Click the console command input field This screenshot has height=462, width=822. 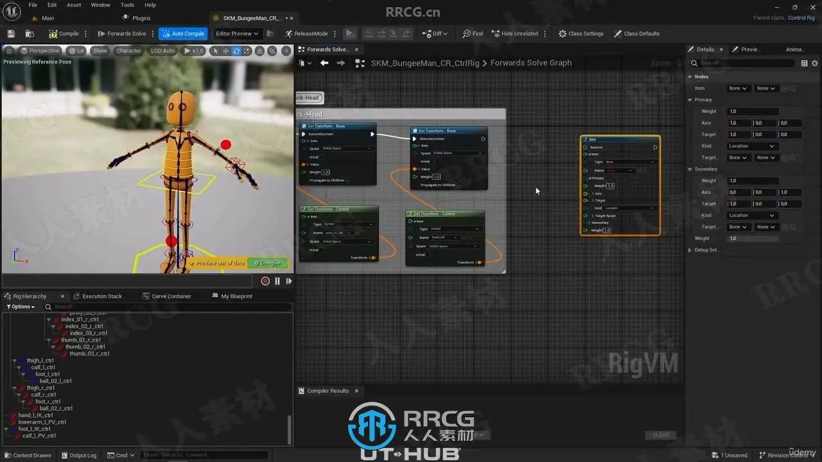click(204, 455)
